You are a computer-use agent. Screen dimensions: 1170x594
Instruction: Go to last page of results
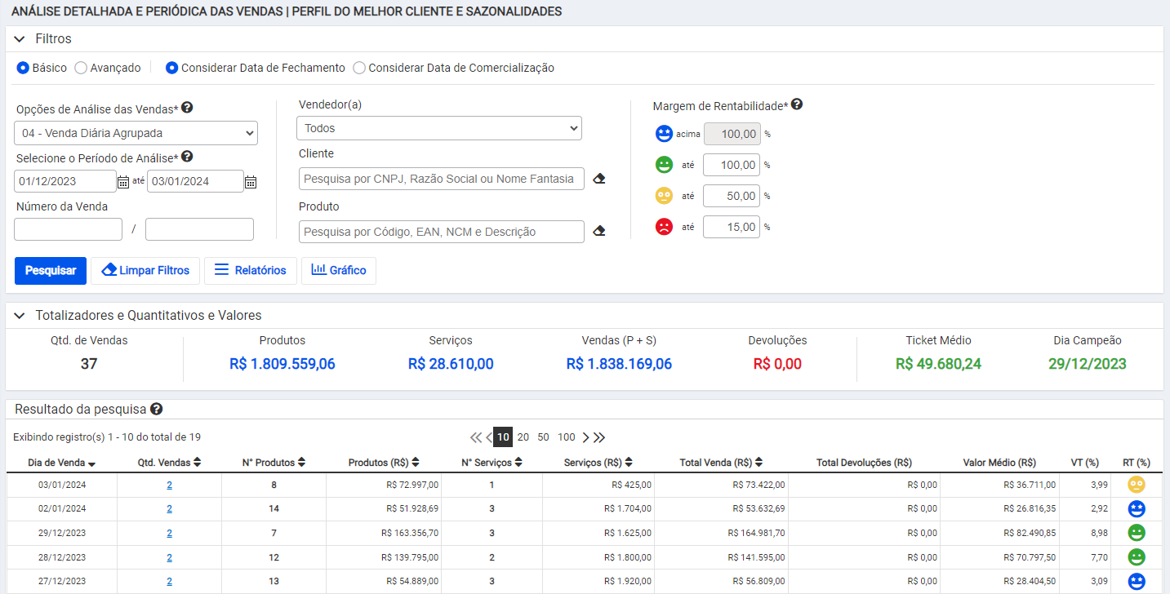tap(599, 437)
